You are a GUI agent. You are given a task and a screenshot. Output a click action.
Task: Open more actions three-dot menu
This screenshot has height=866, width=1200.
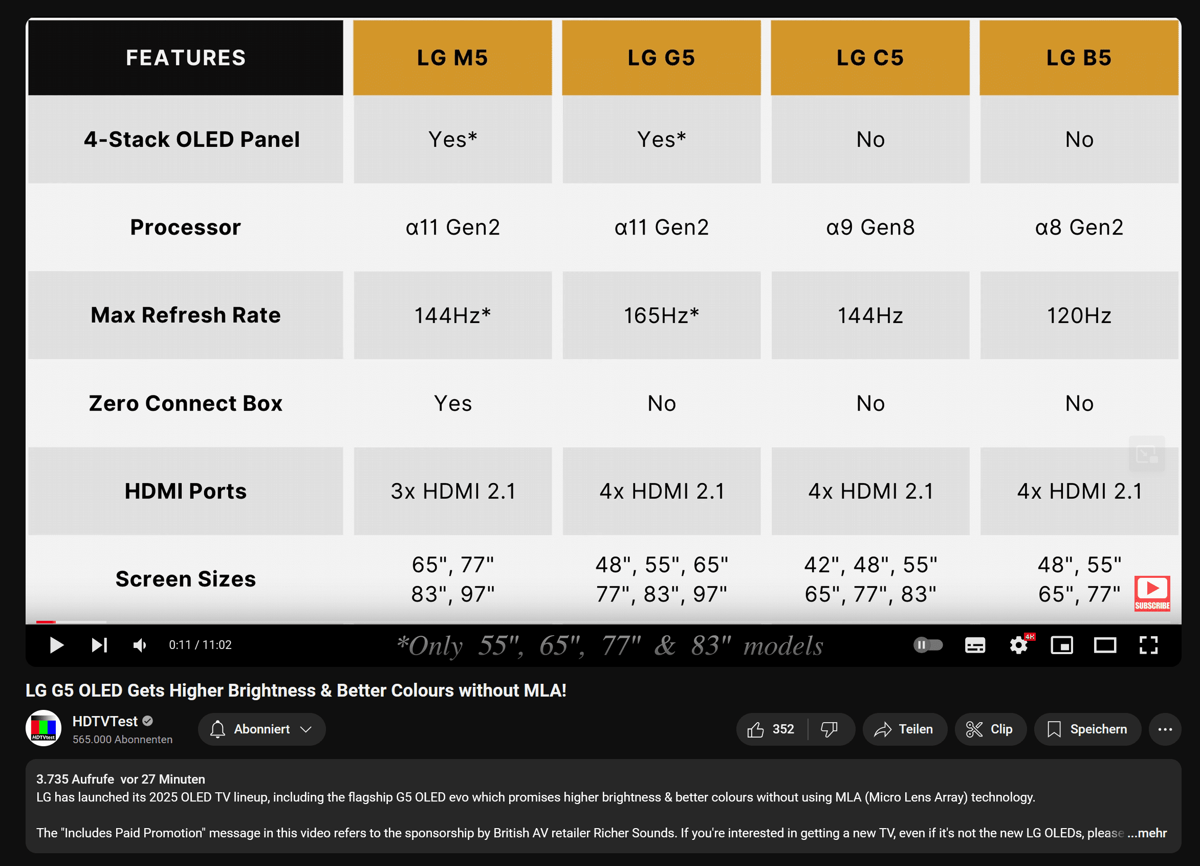coord(1165,729)
